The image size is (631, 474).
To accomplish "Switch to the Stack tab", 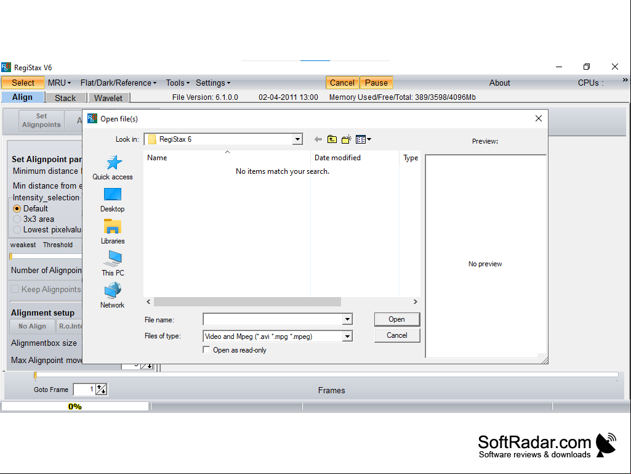I will [65, 98].
